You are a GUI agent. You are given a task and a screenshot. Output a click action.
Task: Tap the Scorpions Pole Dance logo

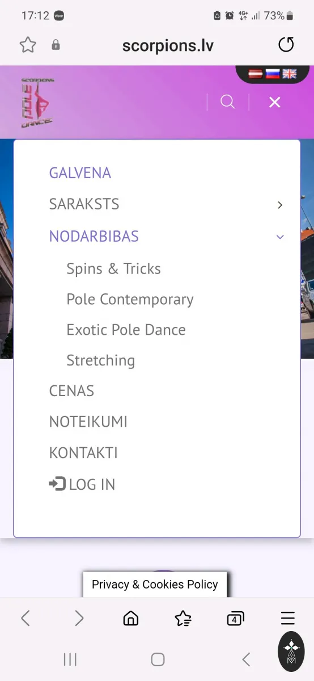(37, 102)
